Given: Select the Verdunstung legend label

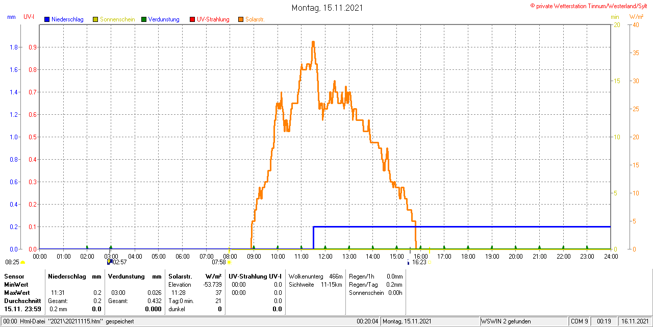Looking at the screenshot, I should 164,19.
